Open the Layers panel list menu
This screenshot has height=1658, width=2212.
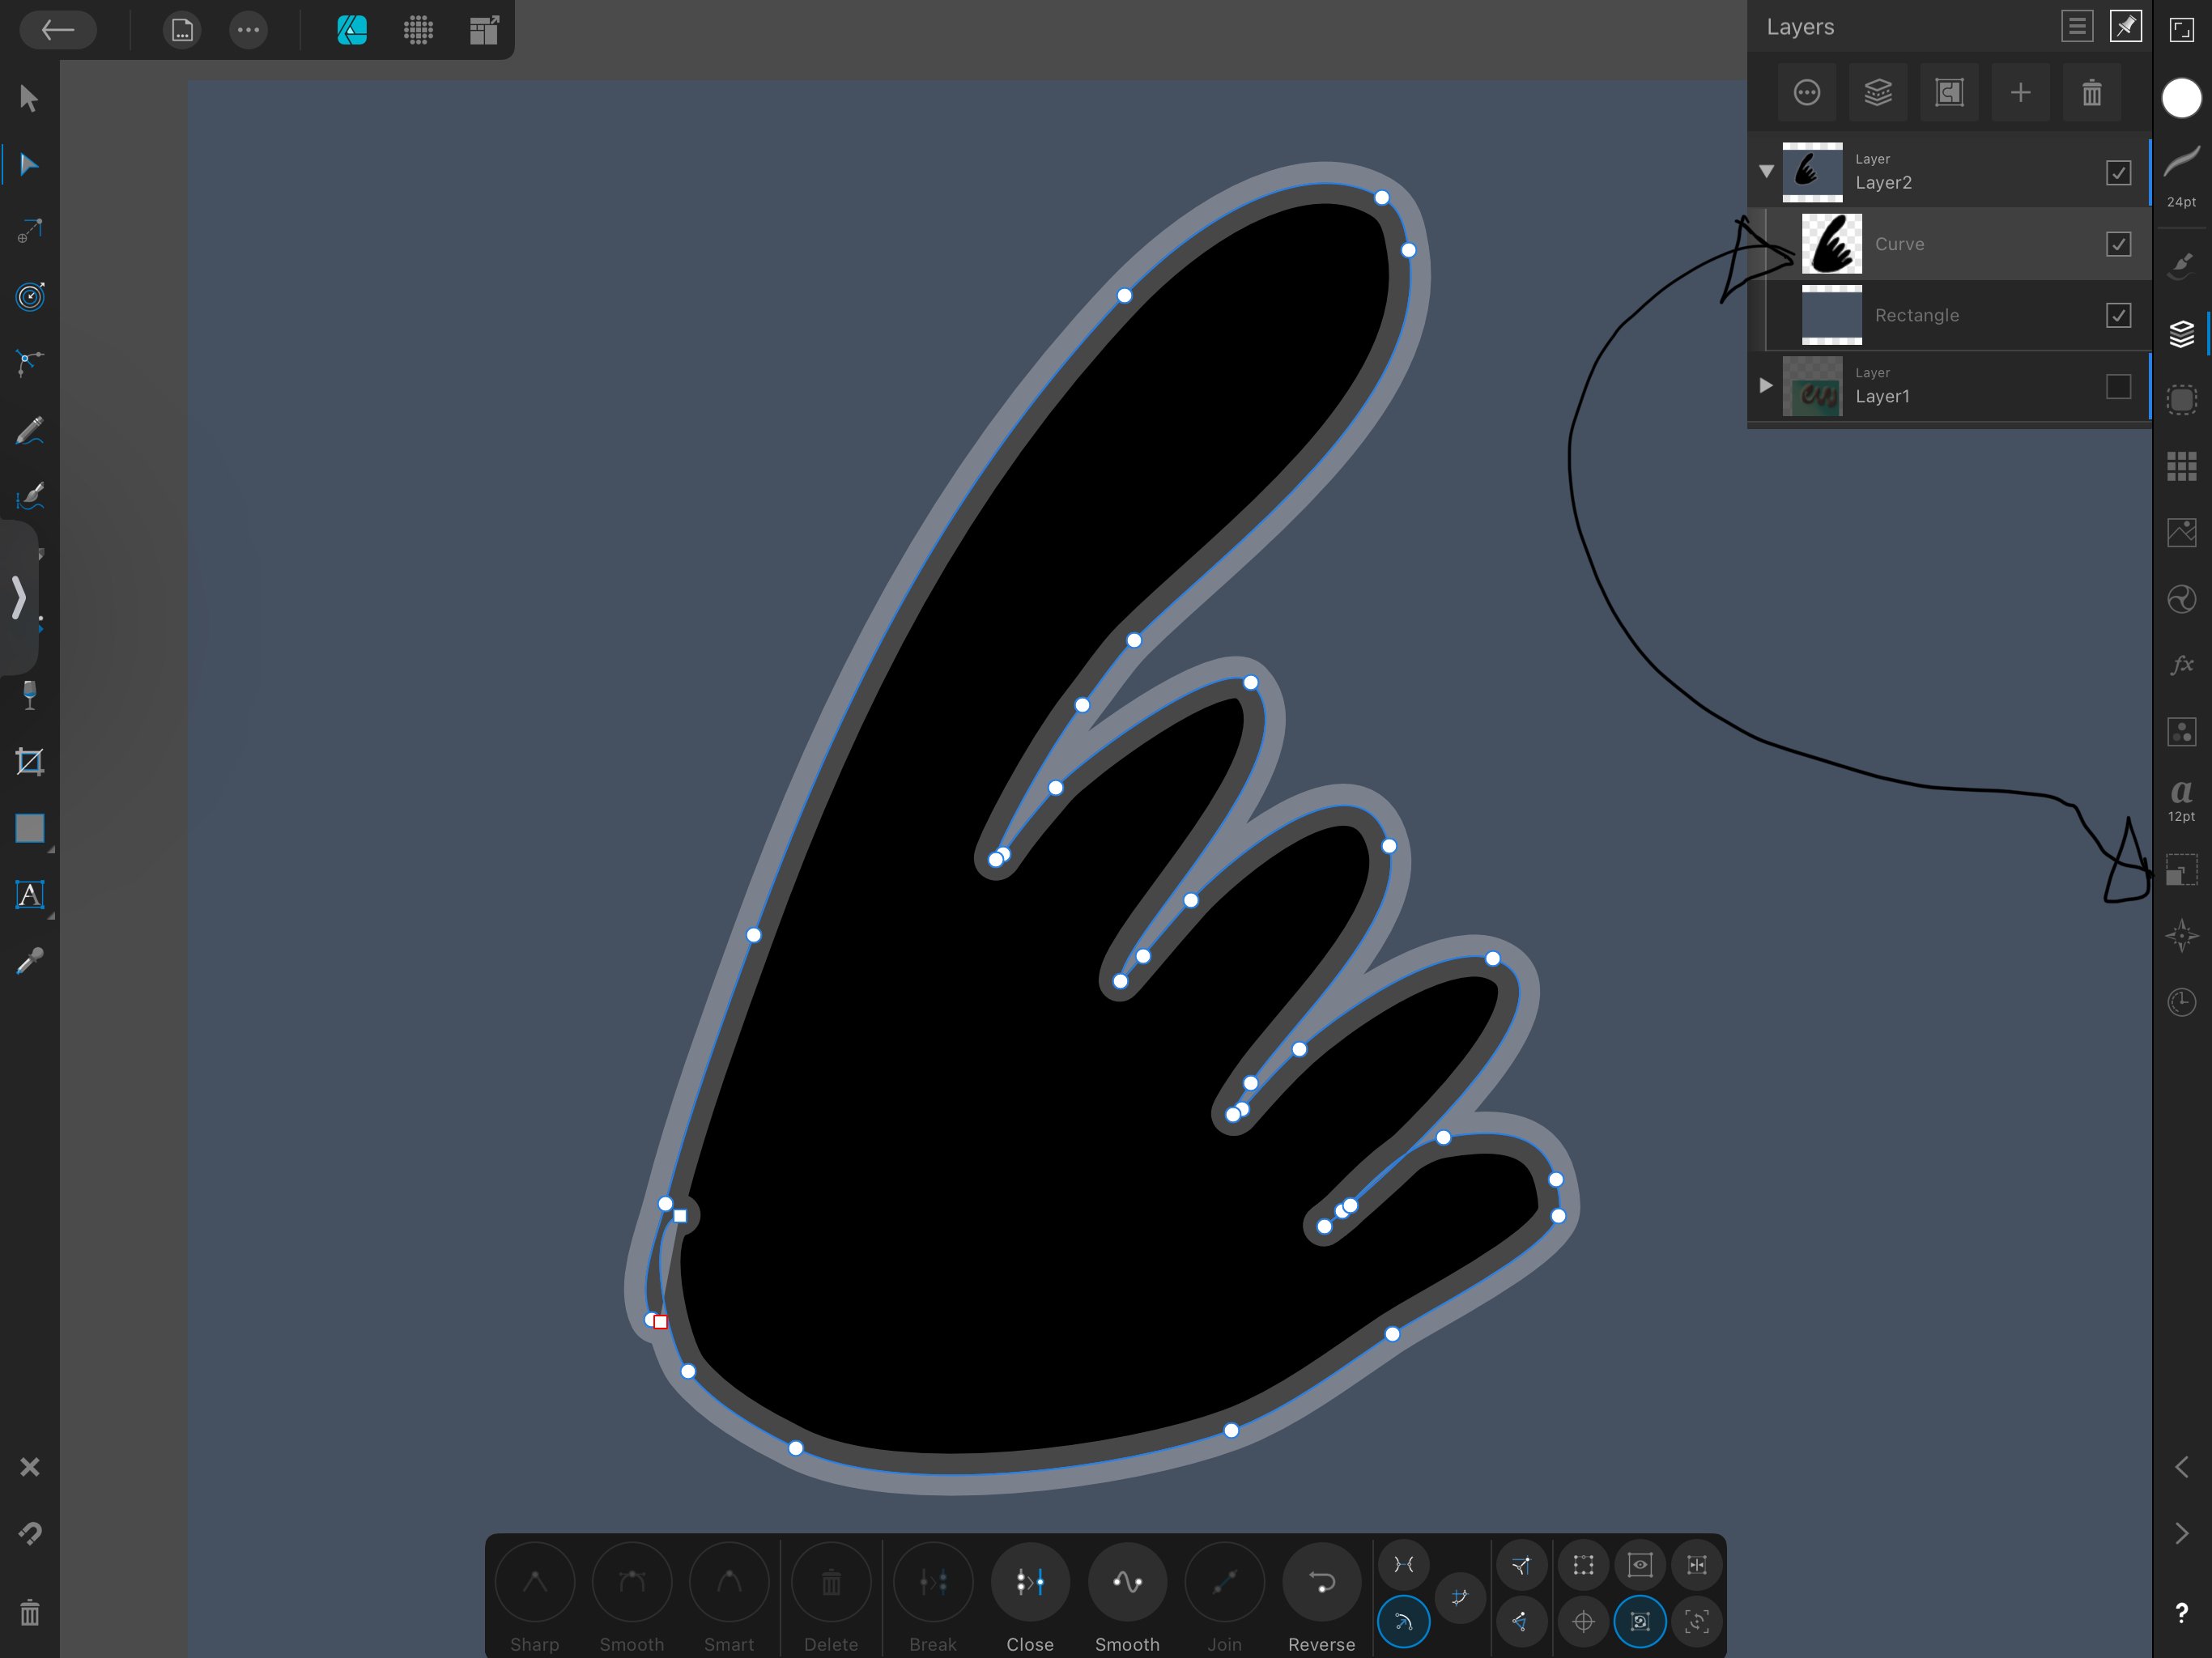click(x=2077, y=26)
